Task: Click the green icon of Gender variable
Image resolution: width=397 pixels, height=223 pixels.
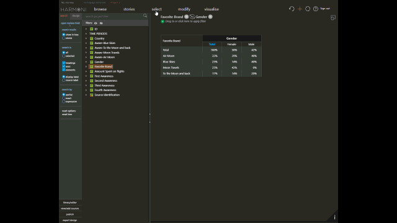Action: [92, 62]
